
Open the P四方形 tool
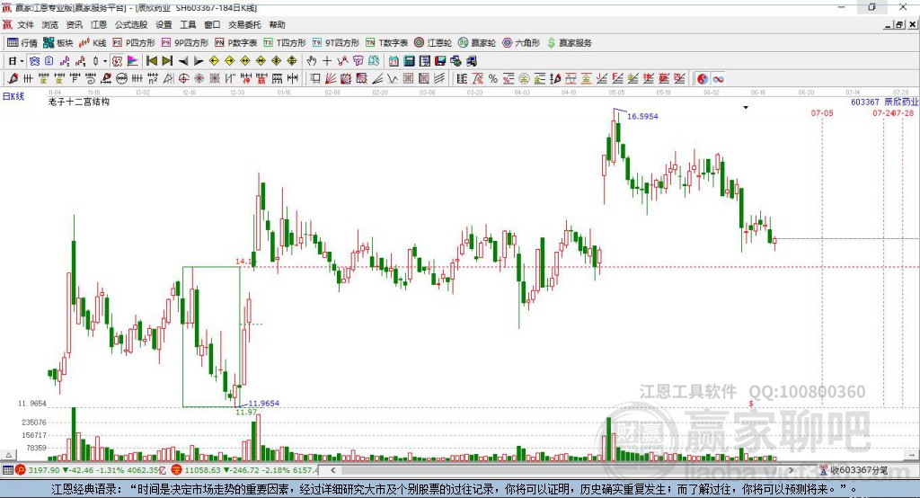(x=134, y=43)
